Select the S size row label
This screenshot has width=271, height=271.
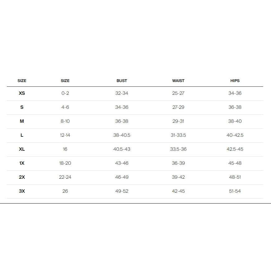click(22, 107)
